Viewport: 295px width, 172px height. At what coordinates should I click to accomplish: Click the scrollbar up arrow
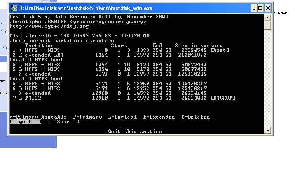pos(268,18)
